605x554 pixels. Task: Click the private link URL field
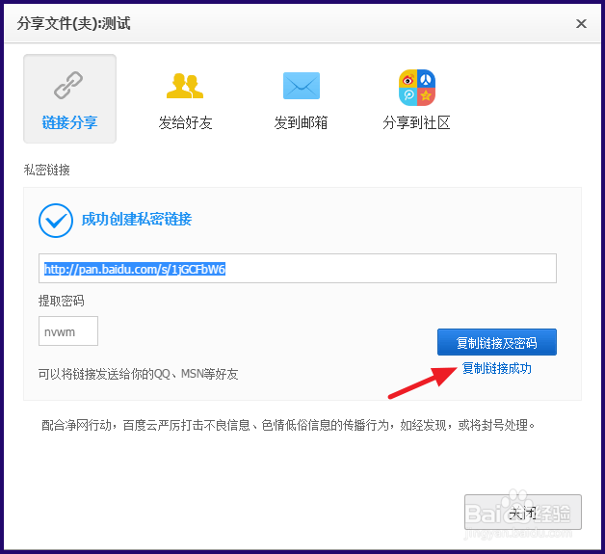[x=298, y=269]
